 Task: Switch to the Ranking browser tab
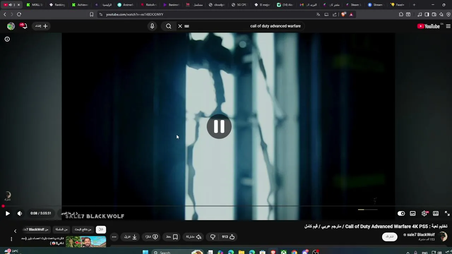pos(57,5)
